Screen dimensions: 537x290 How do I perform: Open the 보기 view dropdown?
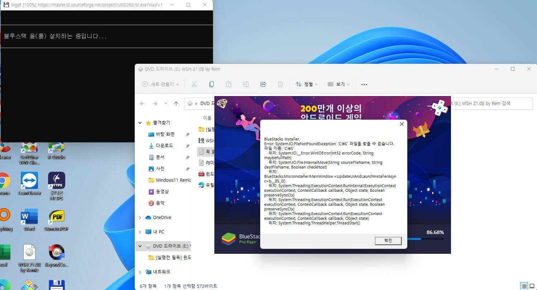[x=338, y=84]
